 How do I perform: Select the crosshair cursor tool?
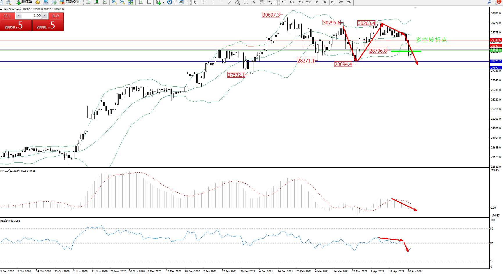[x=203, y=2]
